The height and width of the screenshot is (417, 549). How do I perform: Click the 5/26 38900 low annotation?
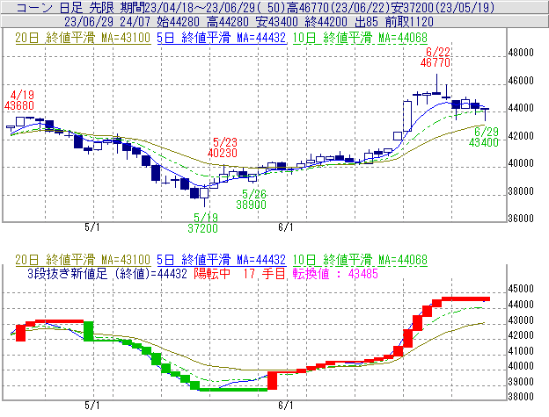pyautogui.click(x=252, y=199)
